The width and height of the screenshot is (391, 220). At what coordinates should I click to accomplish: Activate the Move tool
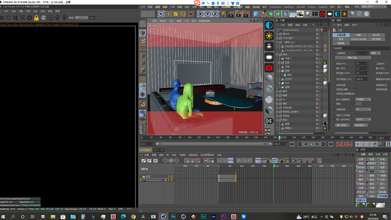pyautogui.click(x=168, y=14)
